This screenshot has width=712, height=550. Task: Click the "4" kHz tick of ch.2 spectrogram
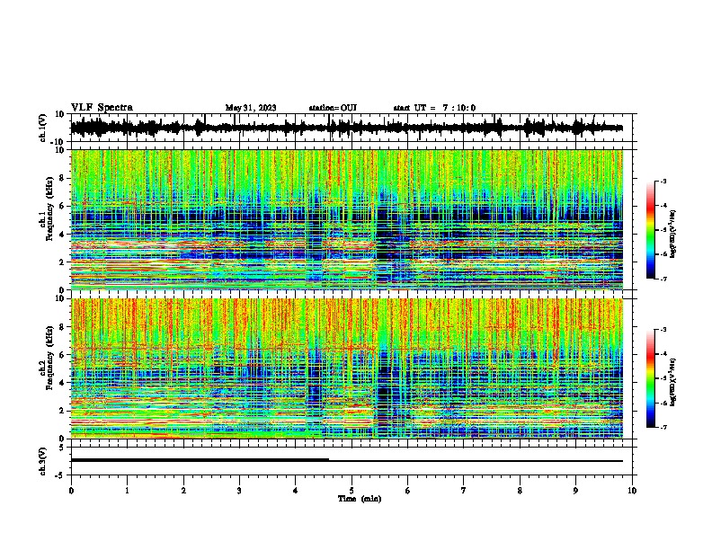point(63,383)
